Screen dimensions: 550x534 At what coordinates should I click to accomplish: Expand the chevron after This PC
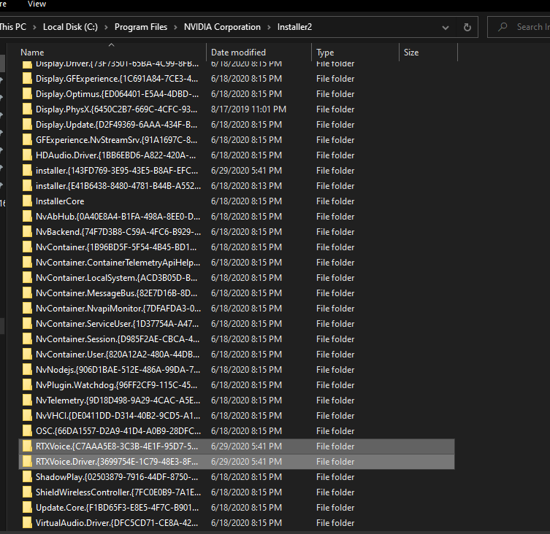34,27
